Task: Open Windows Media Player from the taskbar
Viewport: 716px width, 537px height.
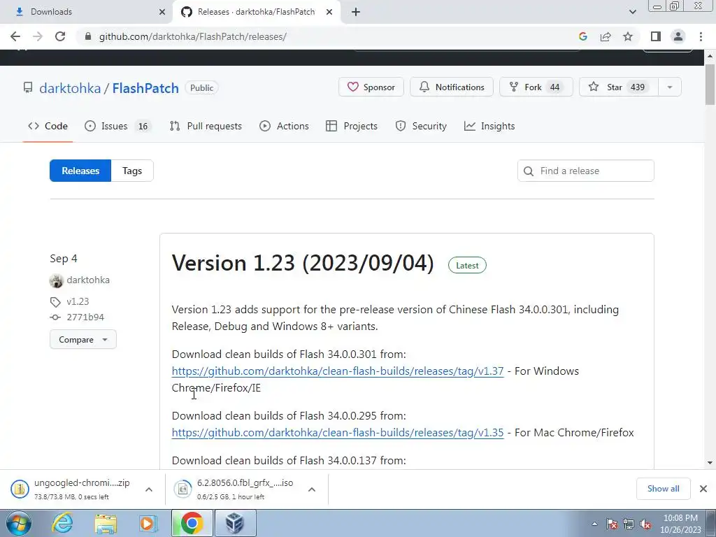Action: (148, 524)
